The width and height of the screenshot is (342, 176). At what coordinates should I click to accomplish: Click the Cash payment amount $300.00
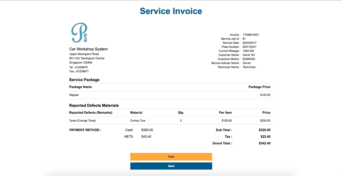(x=147, y=130)
